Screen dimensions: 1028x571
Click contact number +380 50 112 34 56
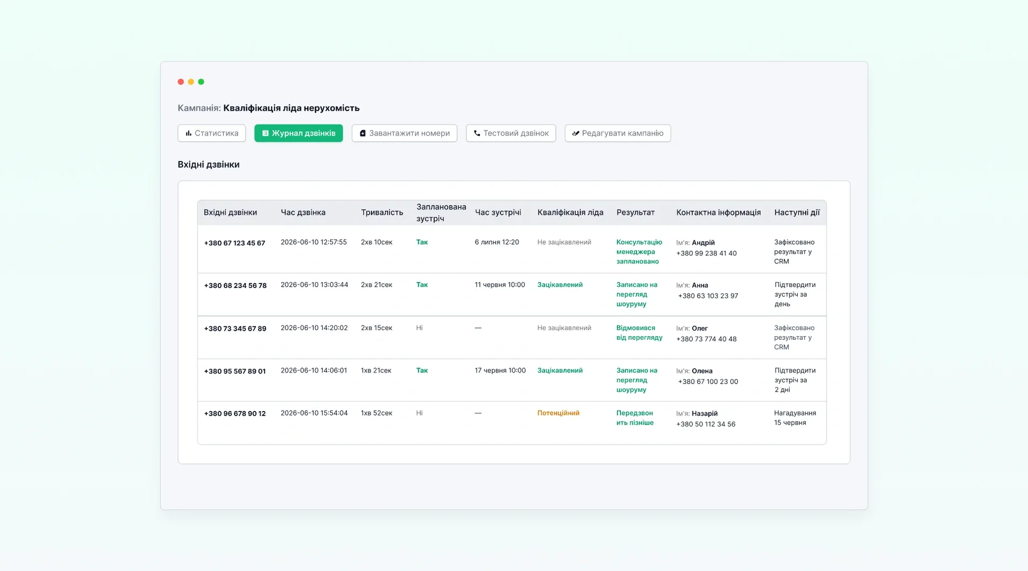pos(706,424)
